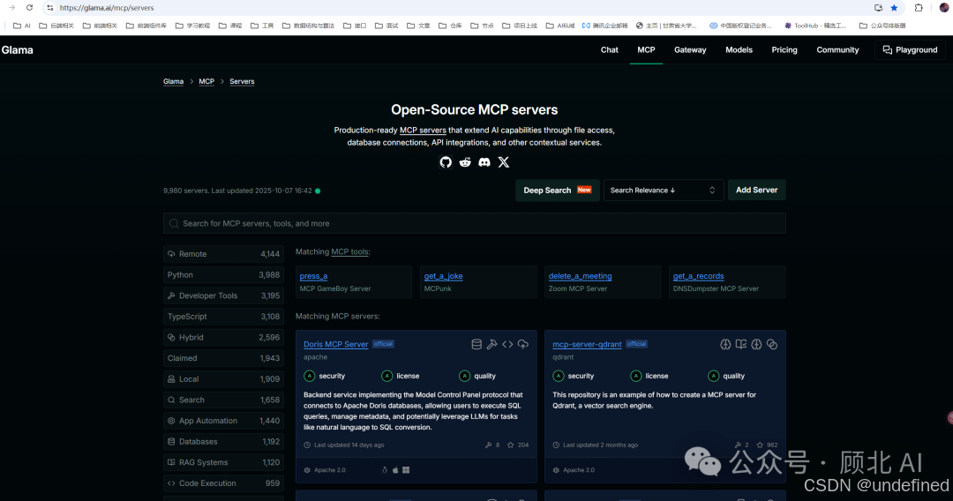This screenshot has height=501, width=953.
Task: Click the first attribute icon on mcp-server-qdrant card
Action: 725,344
